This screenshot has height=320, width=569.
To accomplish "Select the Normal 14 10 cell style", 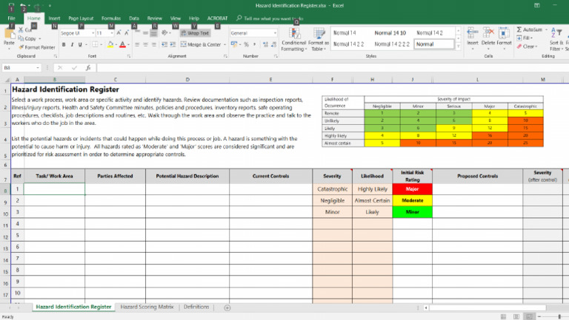I will pyautogui.click(x=390, y=33).
